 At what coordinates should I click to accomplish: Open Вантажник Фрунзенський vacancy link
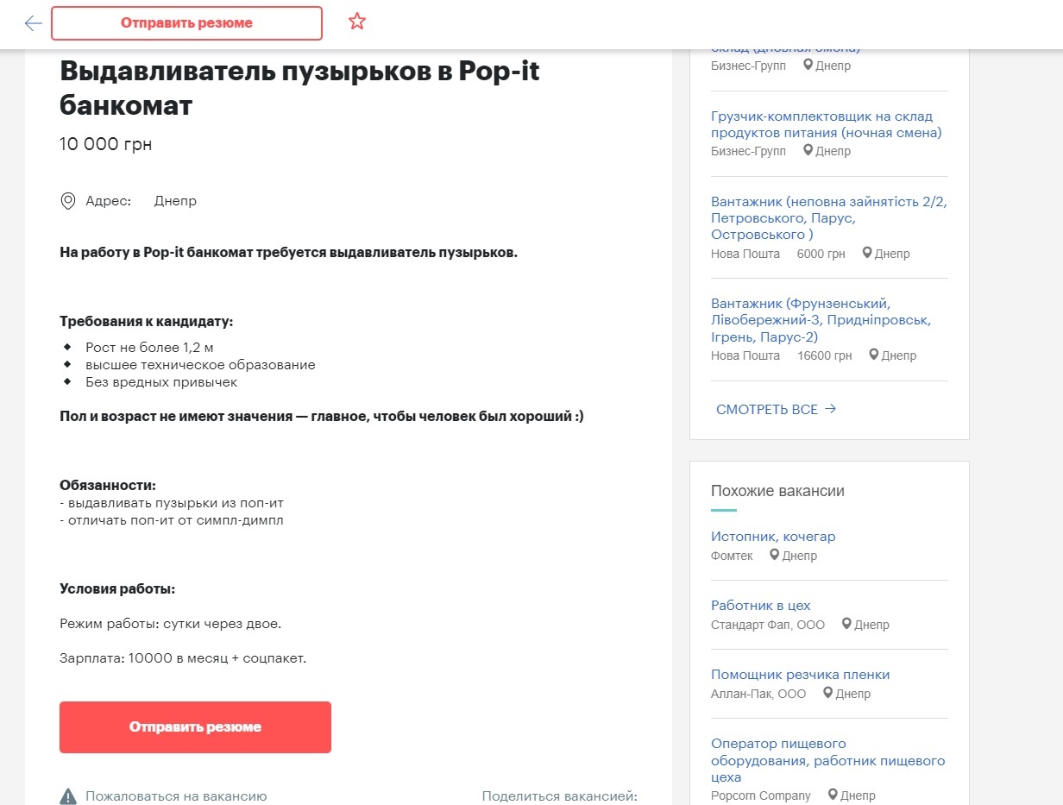tap(821, 320)
